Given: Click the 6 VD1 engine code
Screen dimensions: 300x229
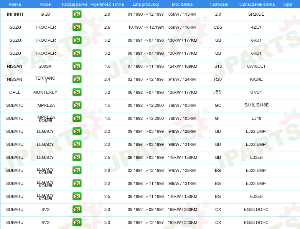Looking at the screenshot, I should [256, 92].
